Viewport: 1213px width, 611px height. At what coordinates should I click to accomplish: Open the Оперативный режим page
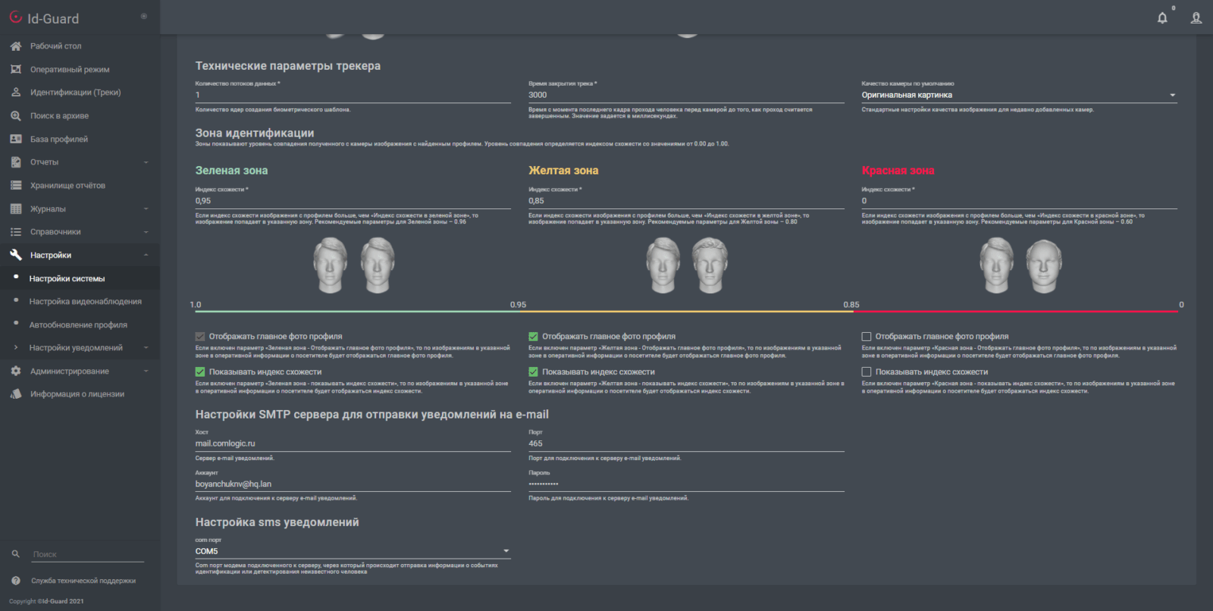coord(70,70)
